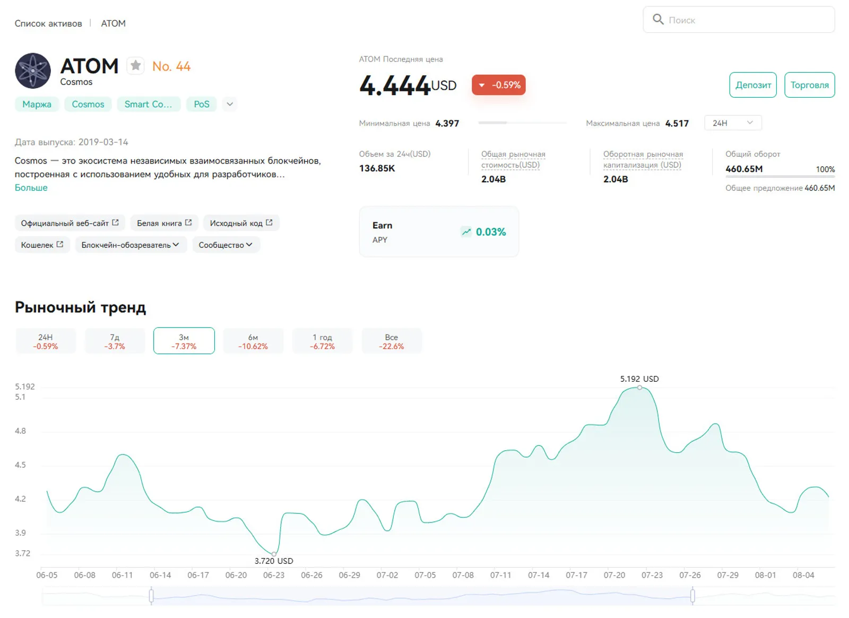The image size is (849, 618).
Task: Switch to the 1 год trend tab
Action: pyautogui.click(x=322, y=341)
